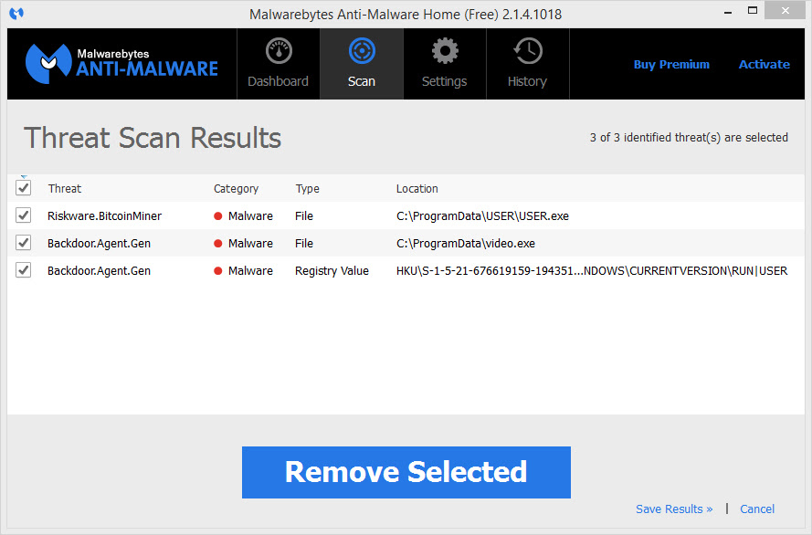Open the Dashboard gauge icon
The width and height of the screenshot is (812, 535).
(x=279, y=51)
